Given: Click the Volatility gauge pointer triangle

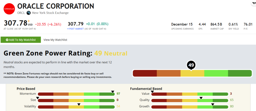Looking at the screenshot, I should click(x=79, y=104).
